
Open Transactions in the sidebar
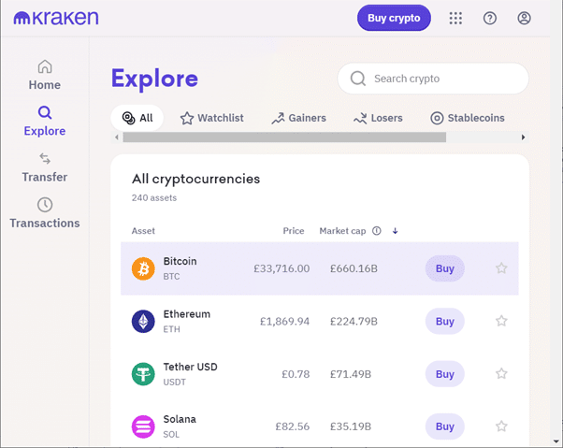tap(45, 213)
